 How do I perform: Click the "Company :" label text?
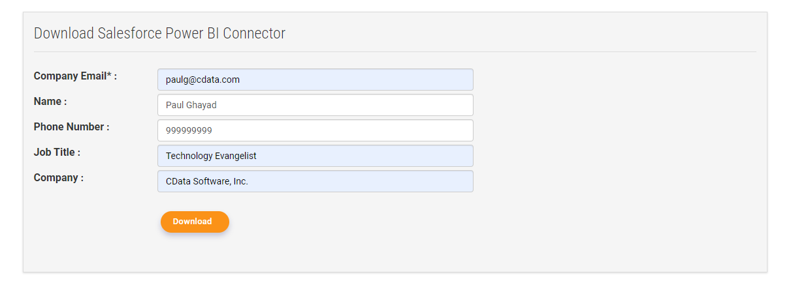click(58, 178)
